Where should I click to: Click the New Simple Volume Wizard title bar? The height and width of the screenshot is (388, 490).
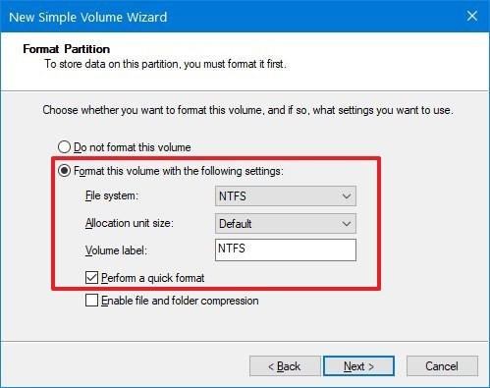[229, 17]
